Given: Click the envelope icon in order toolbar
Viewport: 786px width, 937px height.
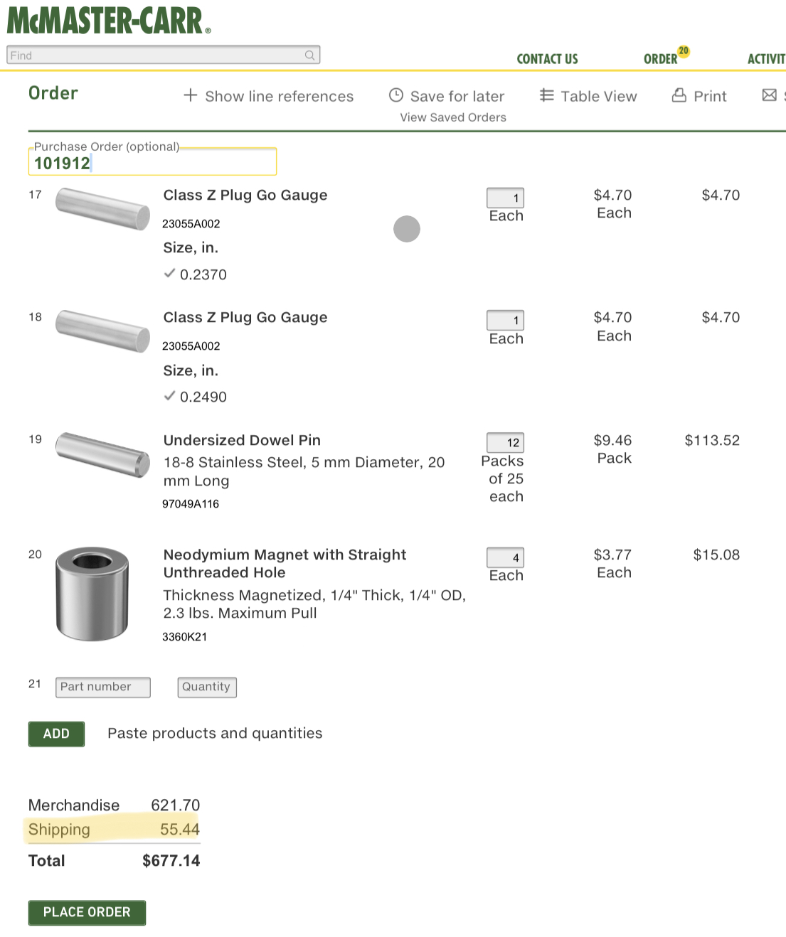Looking at the screenshot, I should click(x=769, y=95).
